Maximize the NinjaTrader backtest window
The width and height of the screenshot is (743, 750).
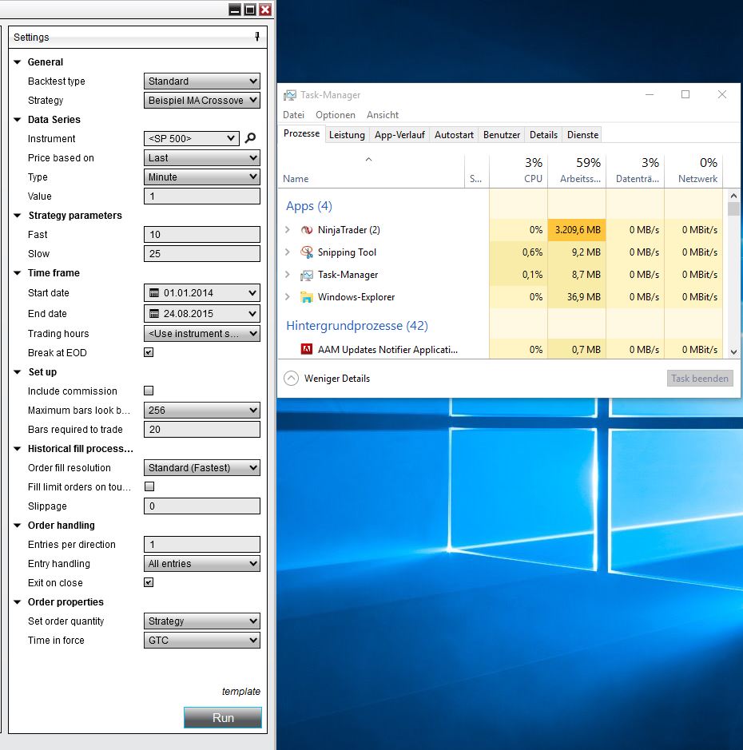(250, 9)
